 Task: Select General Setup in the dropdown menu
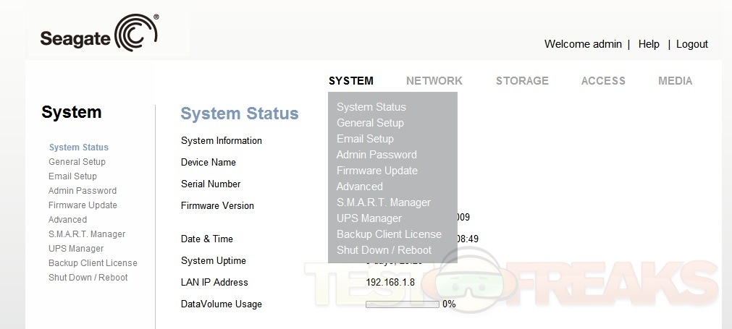click(x=370, y=123)
